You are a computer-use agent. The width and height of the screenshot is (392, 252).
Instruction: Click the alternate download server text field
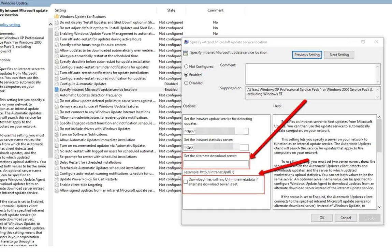[x=216, y=164]
